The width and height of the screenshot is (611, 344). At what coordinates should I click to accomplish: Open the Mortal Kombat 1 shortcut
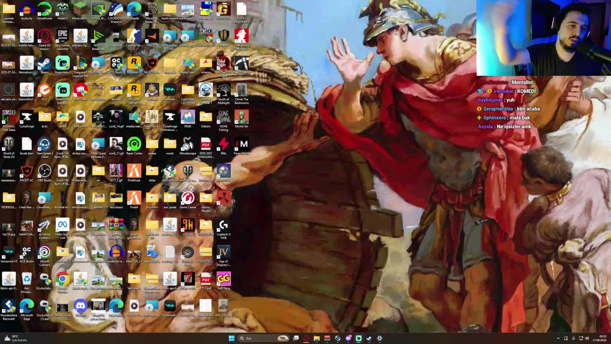tap(206, 93)
